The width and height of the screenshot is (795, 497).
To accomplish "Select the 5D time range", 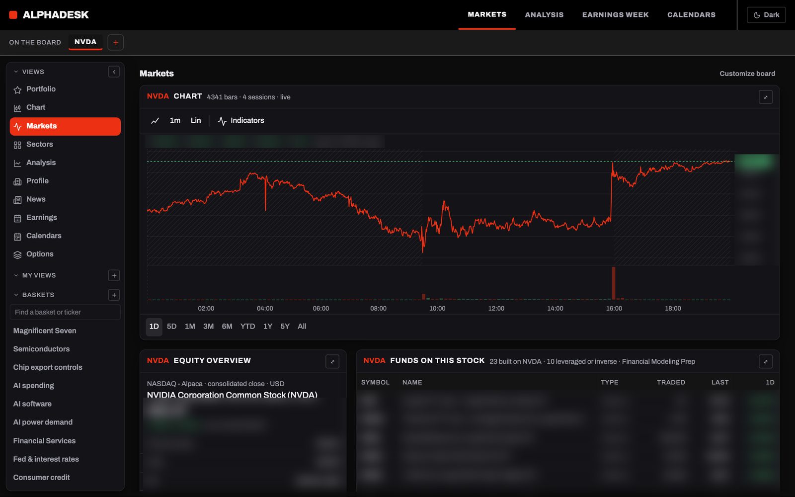I will click(x=171, y=327).
